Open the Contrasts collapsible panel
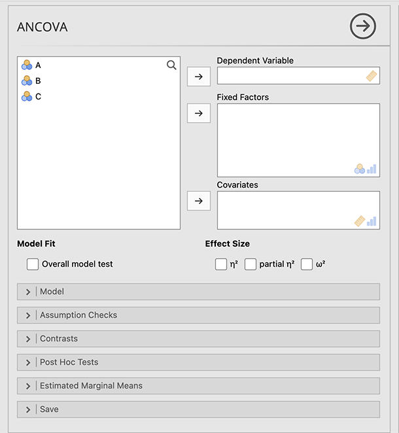This screenshot has height=433, width=399. click(x=198, y=339)
